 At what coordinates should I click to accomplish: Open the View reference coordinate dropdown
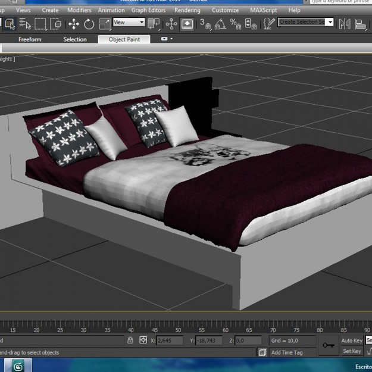pyautogui.click(x=129, y=22)
